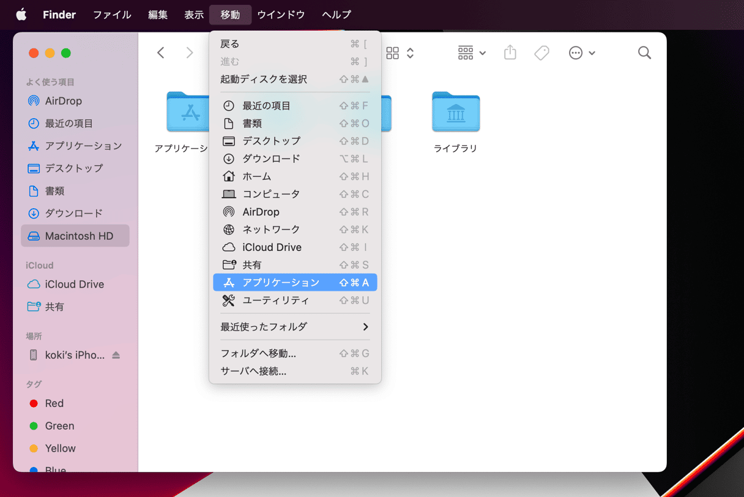Select 書類 in the Go menu
This screenshot has width=744, height=497.
click(x=295, y=124)
